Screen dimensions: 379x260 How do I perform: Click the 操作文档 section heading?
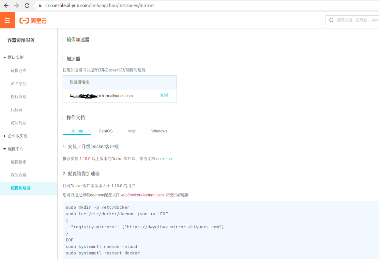76,117
